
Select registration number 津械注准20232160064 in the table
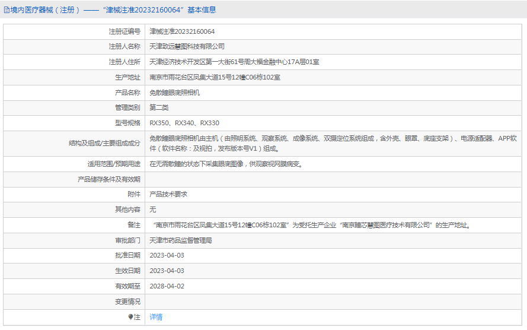182,31
